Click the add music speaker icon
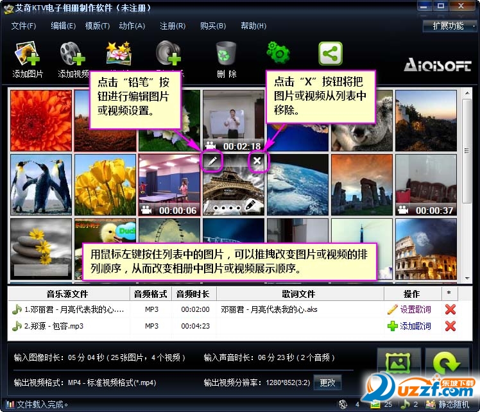Screen dimensions: 480x412 click(x=168, y=53)
